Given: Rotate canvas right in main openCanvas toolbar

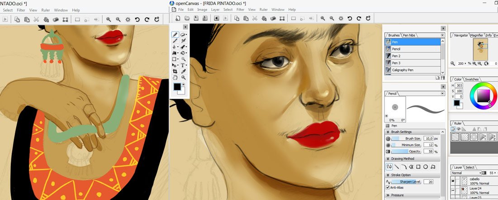Looking at the screenshot, I should click(359, 19).
